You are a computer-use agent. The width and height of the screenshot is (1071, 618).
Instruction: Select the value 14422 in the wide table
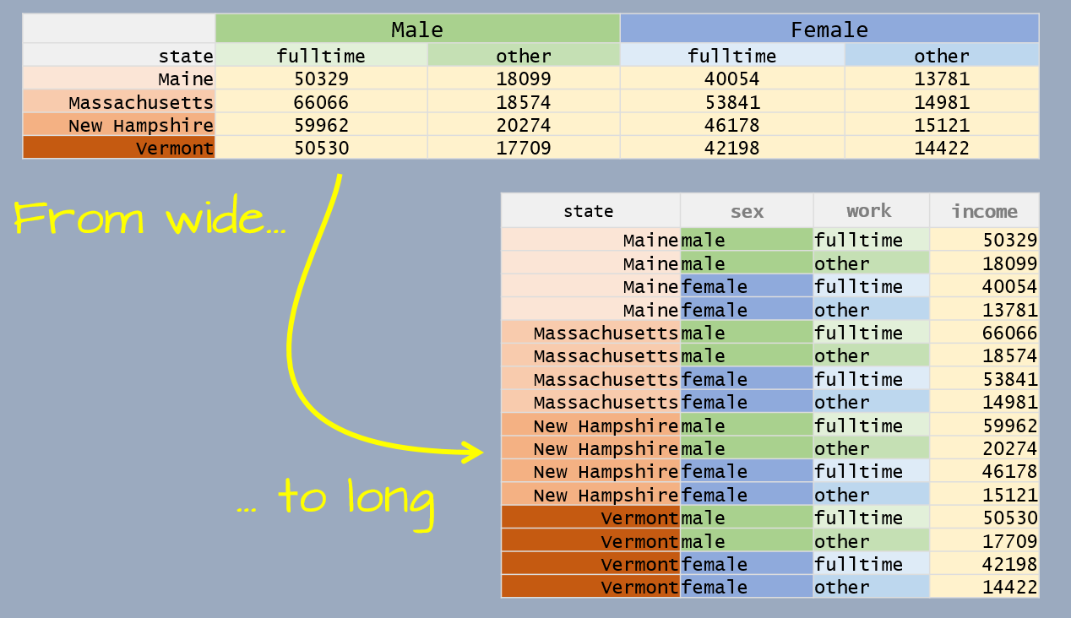[x=940, y=148]
